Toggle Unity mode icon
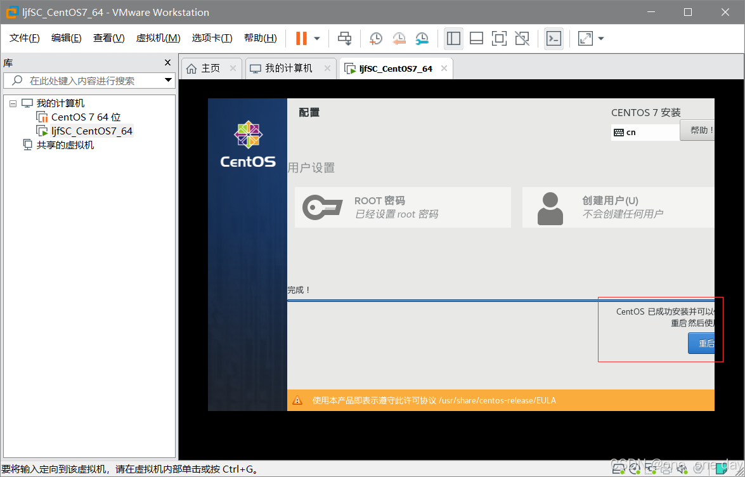Screen dimensions: 745x477 [522, 39]
